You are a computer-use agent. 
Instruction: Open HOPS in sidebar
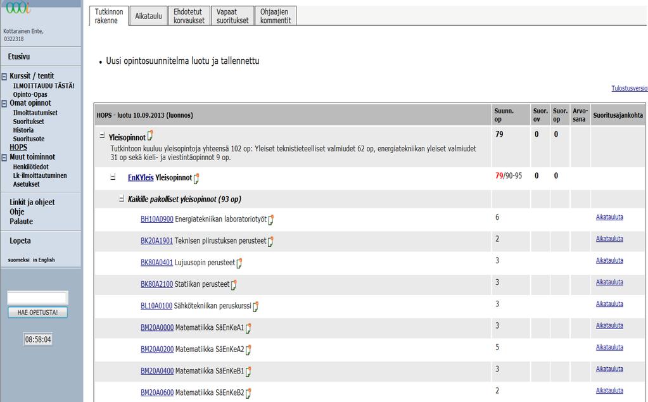point(18,147)
